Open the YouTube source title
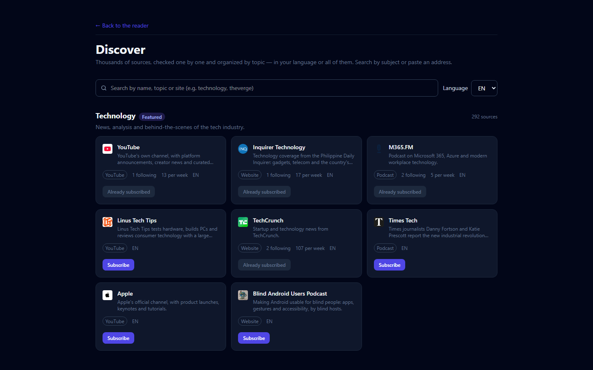 [128, 147]
